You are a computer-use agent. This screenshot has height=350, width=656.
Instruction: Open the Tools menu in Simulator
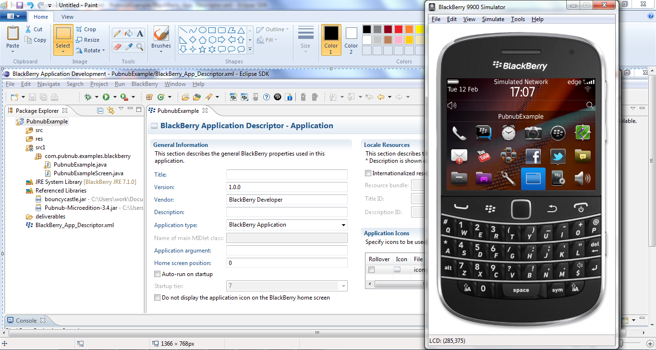(518, 19)
